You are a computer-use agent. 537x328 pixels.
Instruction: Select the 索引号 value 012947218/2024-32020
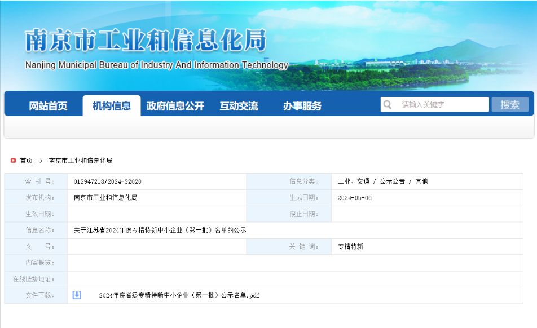click(x=108, y=181)
